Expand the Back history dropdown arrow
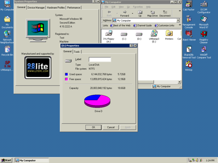The image size is (218, 163). 117,14
